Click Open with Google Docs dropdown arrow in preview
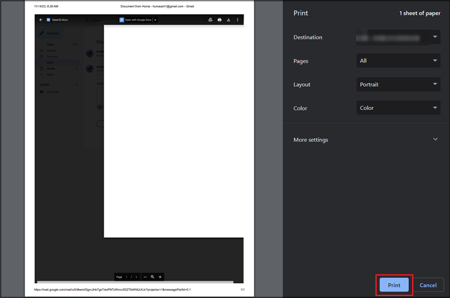450x298 pixels. tap(156, 20)
